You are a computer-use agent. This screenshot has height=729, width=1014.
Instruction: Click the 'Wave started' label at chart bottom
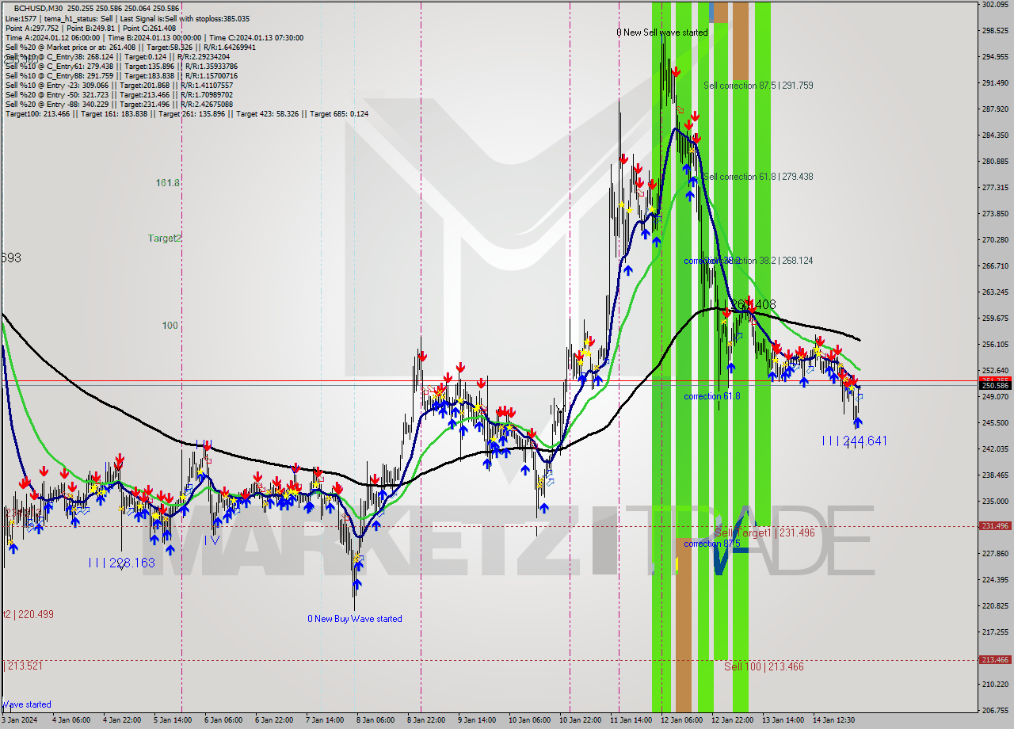(x=26, y=704)
